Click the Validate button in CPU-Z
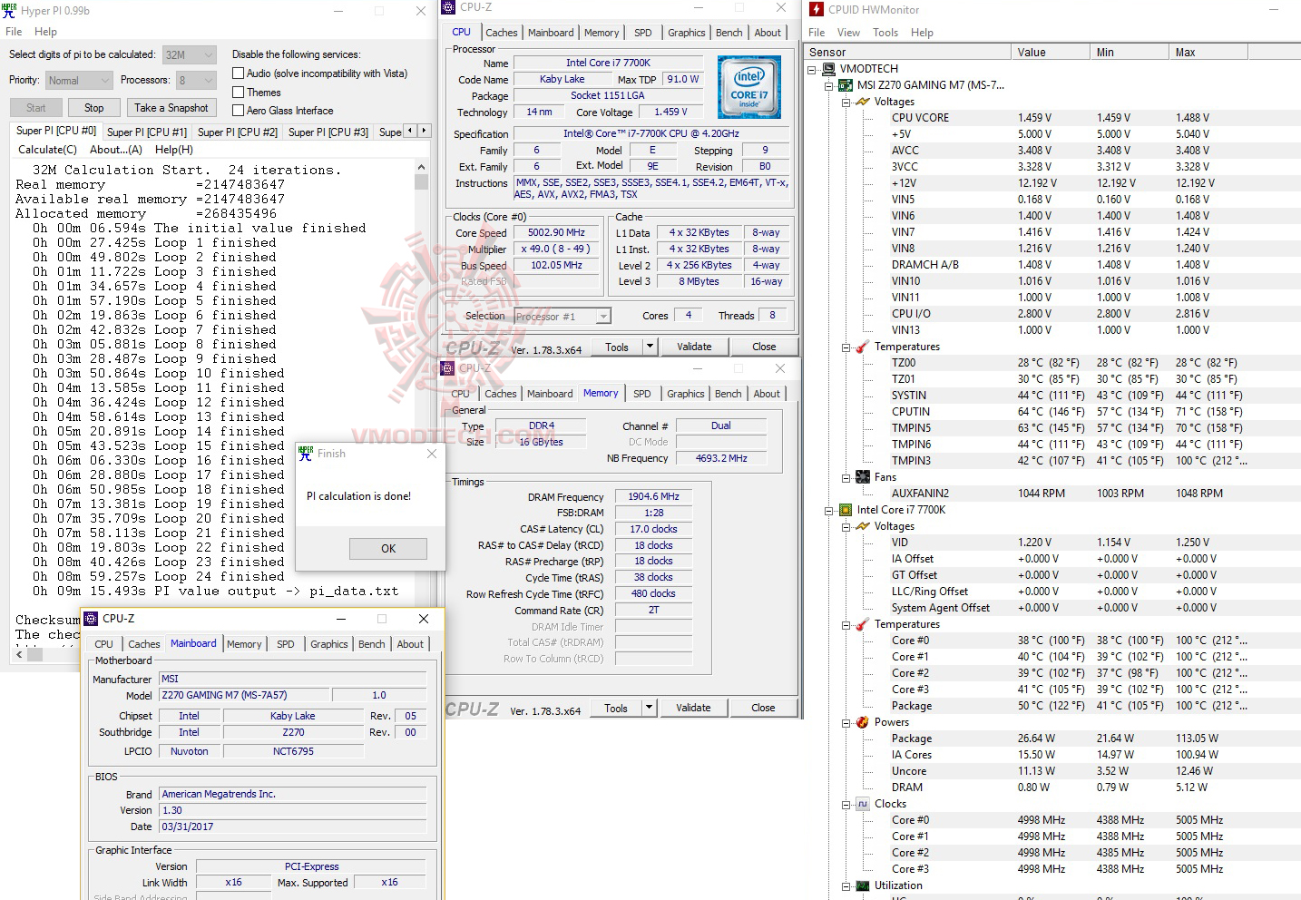The image size is (1301, 900). point(694,346)
